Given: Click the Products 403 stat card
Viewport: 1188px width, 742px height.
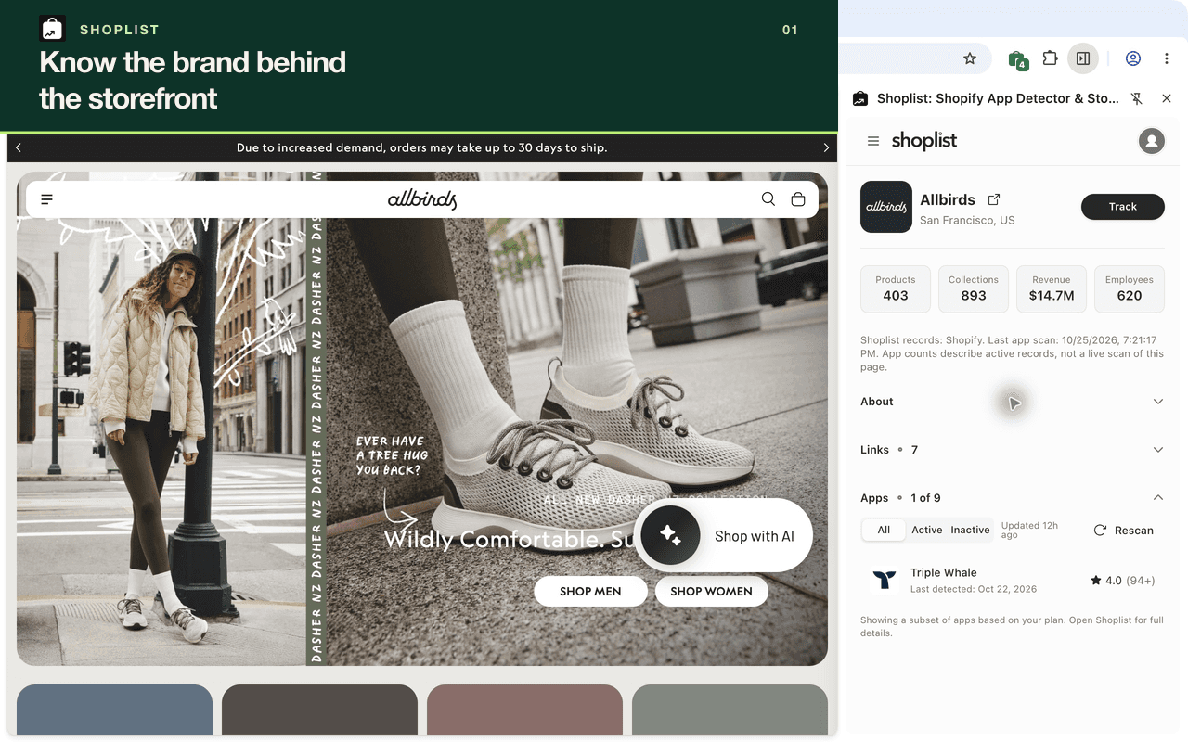Looking at the screenshot, I should (x=896, y=288).
